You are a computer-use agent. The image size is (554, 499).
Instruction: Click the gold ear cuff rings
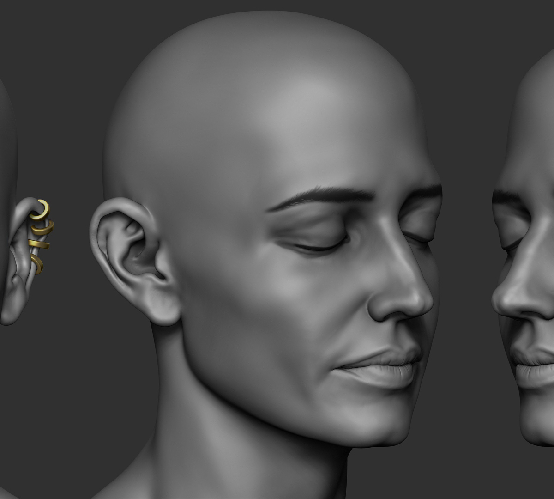coord(41,236)
